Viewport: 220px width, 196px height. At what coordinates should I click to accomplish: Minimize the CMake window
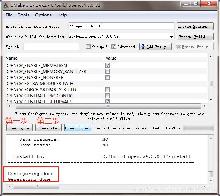click(186, 4)
